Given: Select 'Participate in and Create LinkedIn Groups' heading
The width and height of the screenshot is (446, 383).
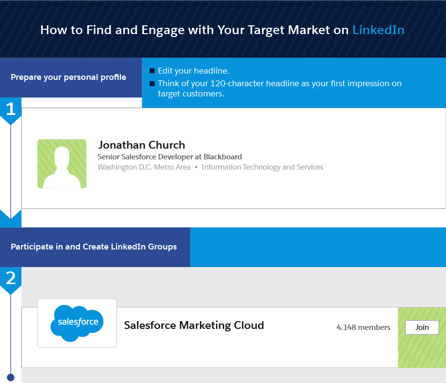Looking at the screenshot, I should coord(94,247).
